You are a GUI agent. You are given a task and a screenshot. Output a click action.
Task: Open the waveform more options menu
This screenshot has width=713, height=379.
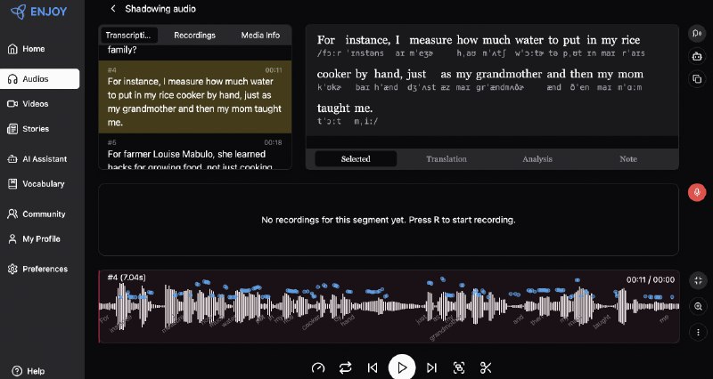point(697,332)
